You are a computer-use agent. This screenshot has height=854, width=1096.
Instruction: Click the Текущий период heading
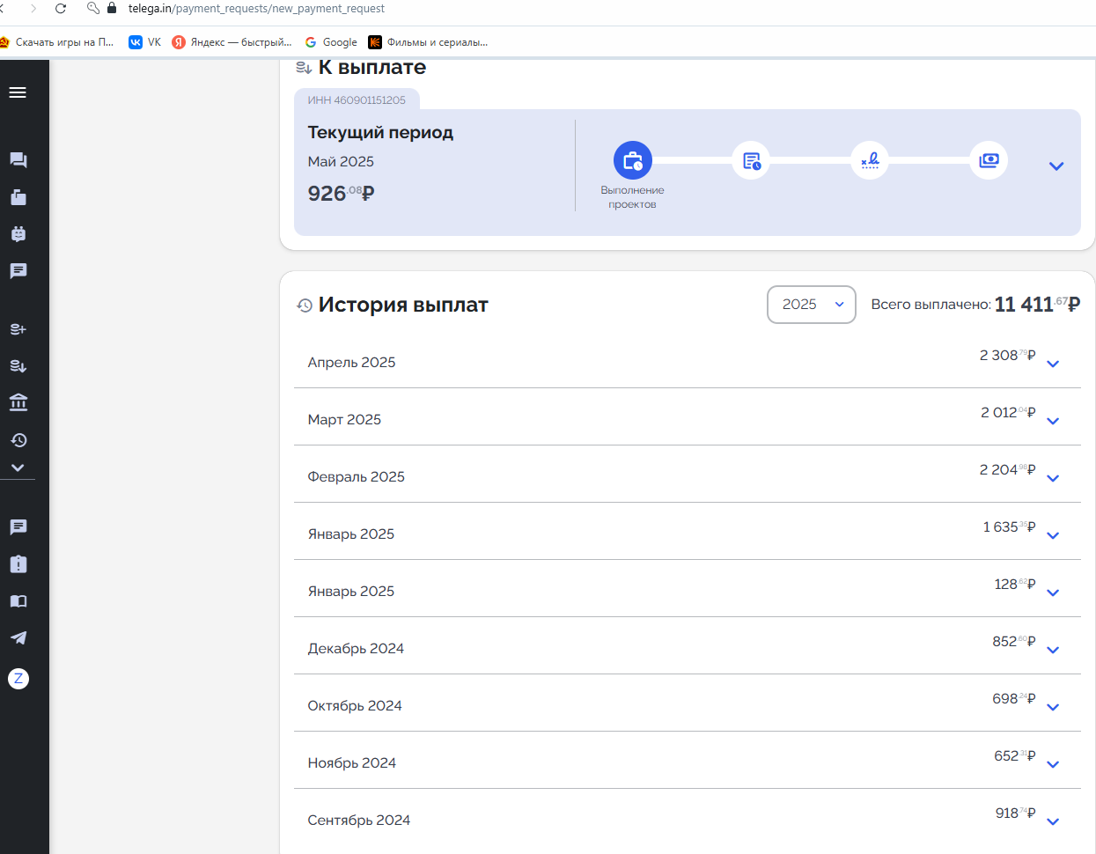pyautogui.click(x=380, y=133)
